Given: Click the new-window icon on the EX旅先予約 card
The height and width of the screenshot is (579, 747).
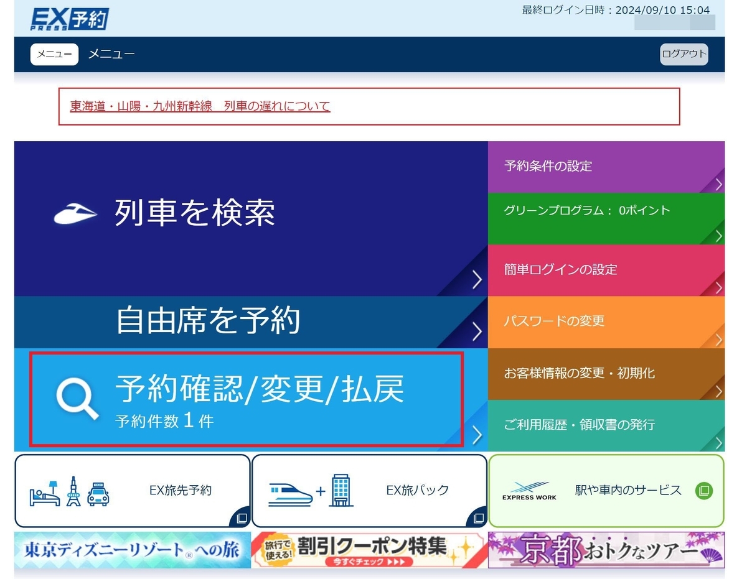Looking at the screenshot, I should (242, 518).
